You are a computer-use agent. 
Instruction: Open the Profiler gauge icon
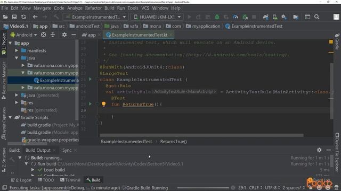tap(236, 17)
